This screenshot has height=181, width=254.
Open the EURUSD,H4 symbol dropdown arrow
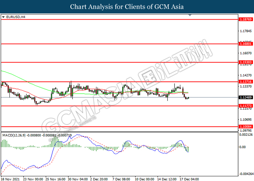tap(3, 17)
